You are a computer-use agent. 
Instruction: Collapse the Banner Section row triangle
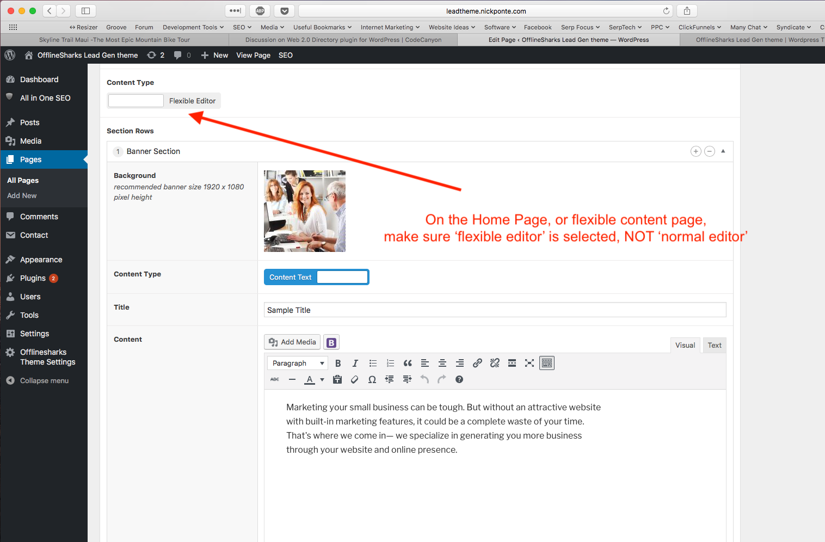point(723,151)
